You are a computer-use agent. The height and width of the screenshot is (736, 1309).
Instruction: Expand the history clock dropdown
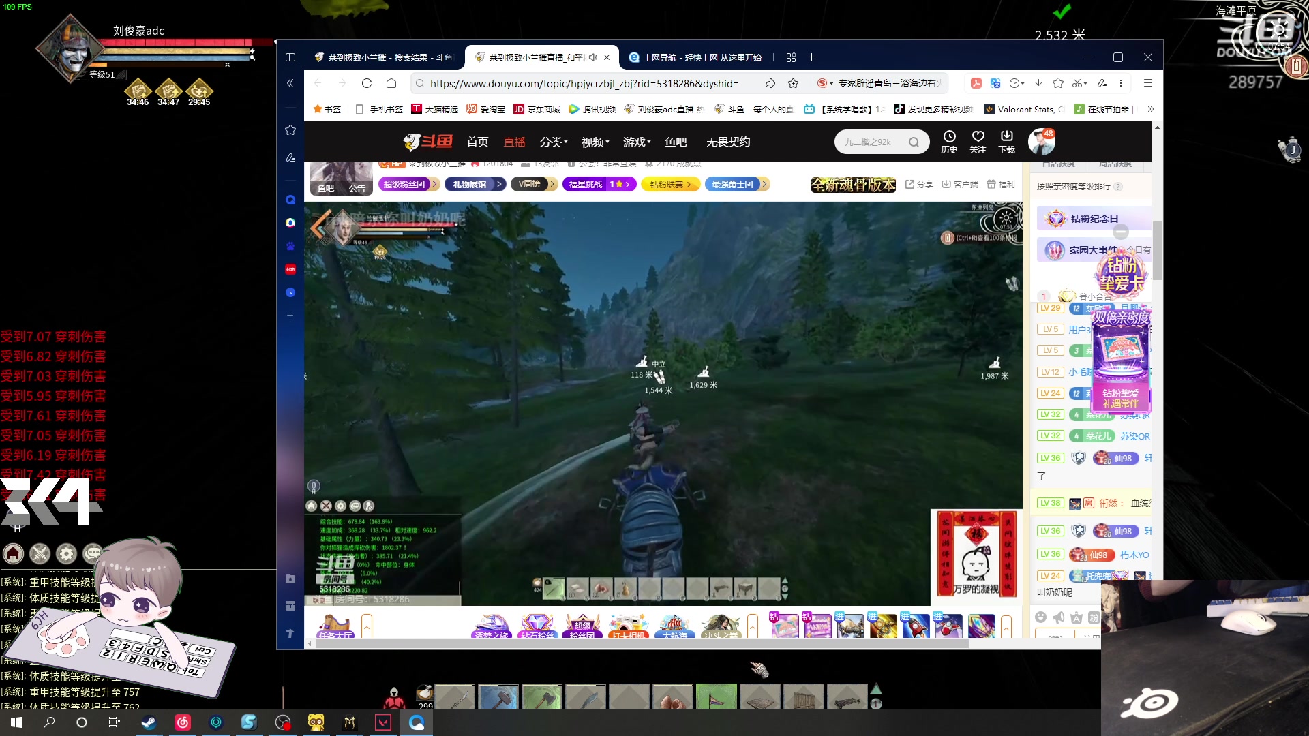pos(1017,83)
